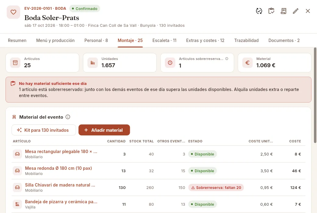Click the clipboard icon in red warning banner
This screenshot has height=213, width=317.
(x=13, y=83)
